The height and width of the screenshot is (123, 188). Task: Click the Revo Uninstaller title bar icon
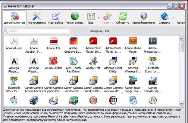tap(5, 6)
